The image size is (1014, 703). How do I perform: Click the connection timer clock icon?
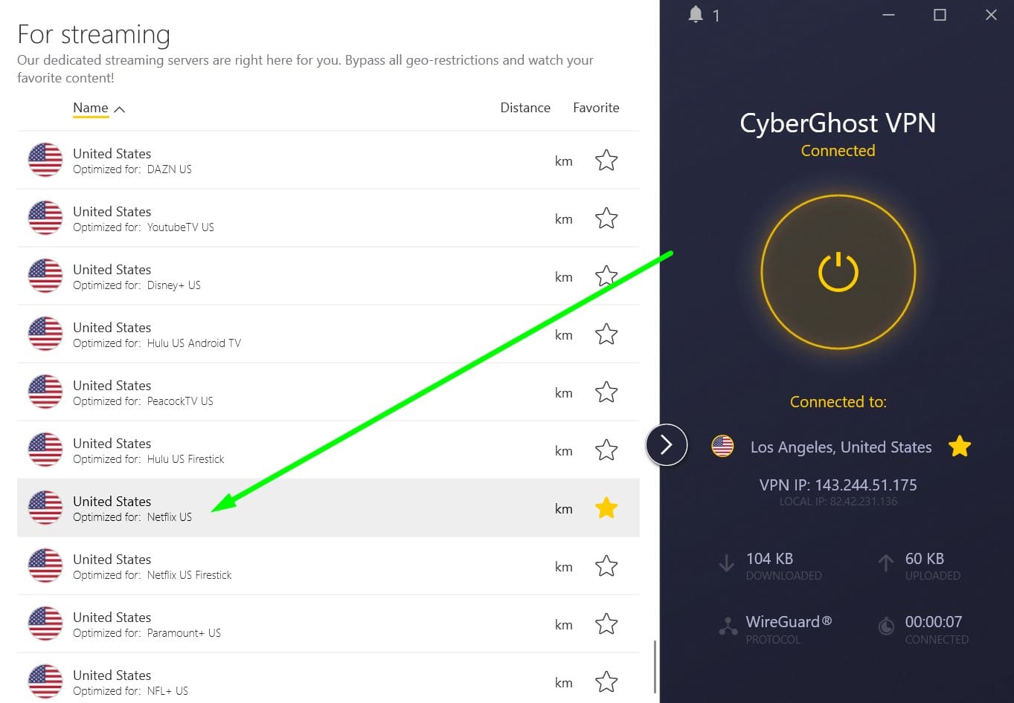[886, 626]
